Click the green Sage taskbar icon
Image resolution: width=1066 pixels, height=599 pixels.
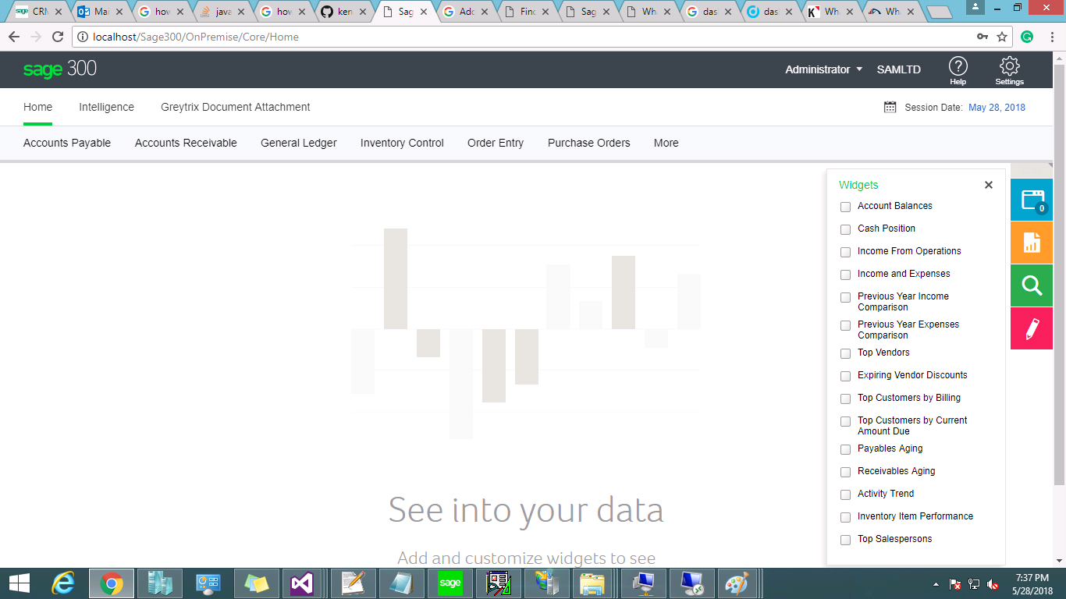(450, 583)
